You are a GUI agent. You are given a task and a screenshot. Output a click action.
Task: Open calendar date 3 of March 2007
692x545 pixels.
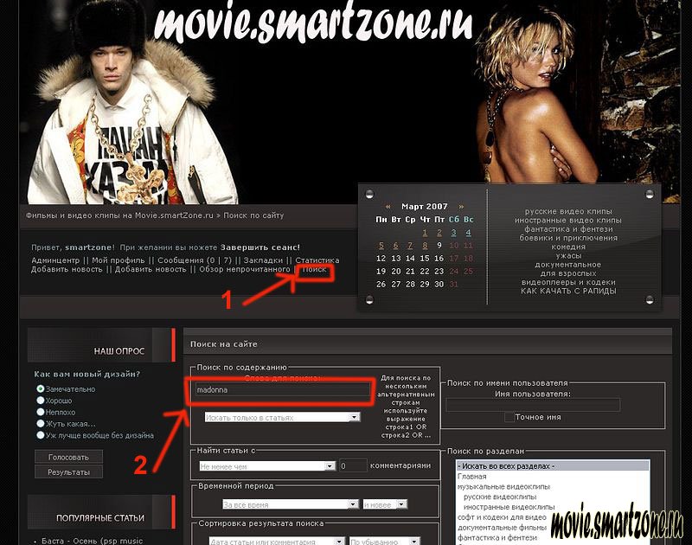click(453, 233)
